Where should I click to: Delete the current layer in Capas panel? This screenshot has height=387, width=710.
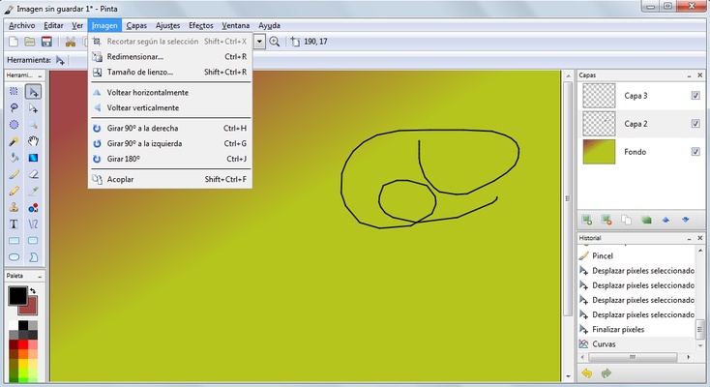(606, 220)
